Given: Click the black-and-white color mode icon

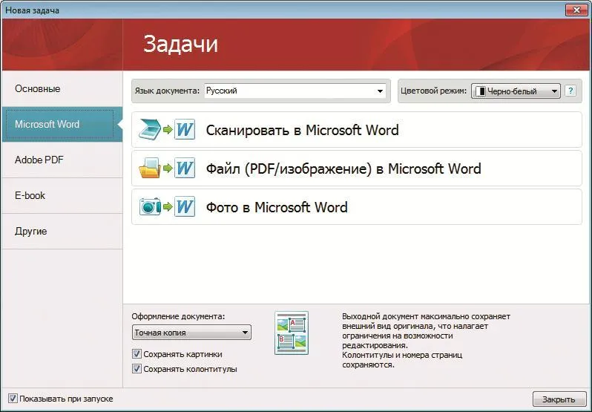Looking at the screenshot, I should pyautogui.click(x=480, y=91).
